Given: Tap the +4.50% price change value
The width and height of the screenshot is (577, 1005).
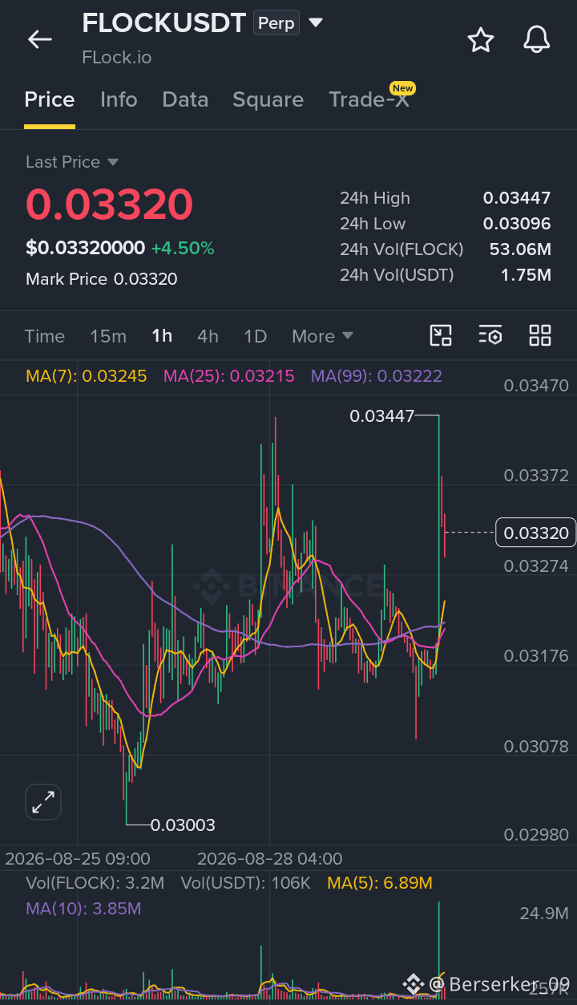Looking at the screenshot, I should [183, 248].
